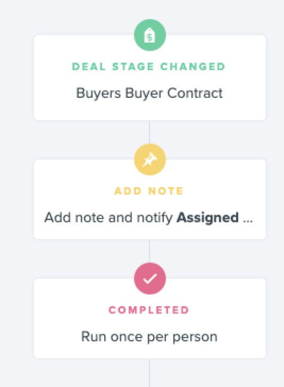
Task: Click the pink checkmark Completed icon
Action: pos(149,279)
